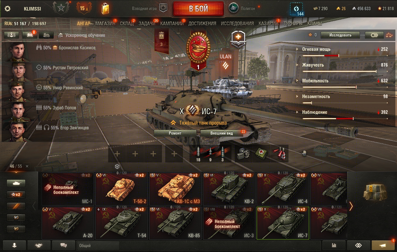Click the fire extinguisher consumable
Image resolution: width=397 pixels, height=252 pixels.
(280, 154)
